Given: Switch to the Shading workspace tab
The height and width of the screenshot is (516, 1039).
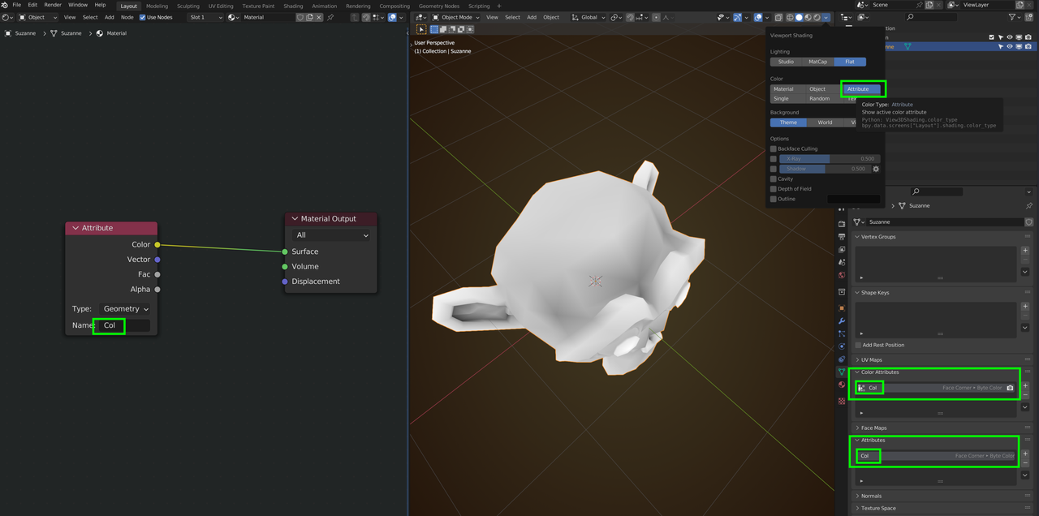Looking at the screenshot, I should [293, 6].
